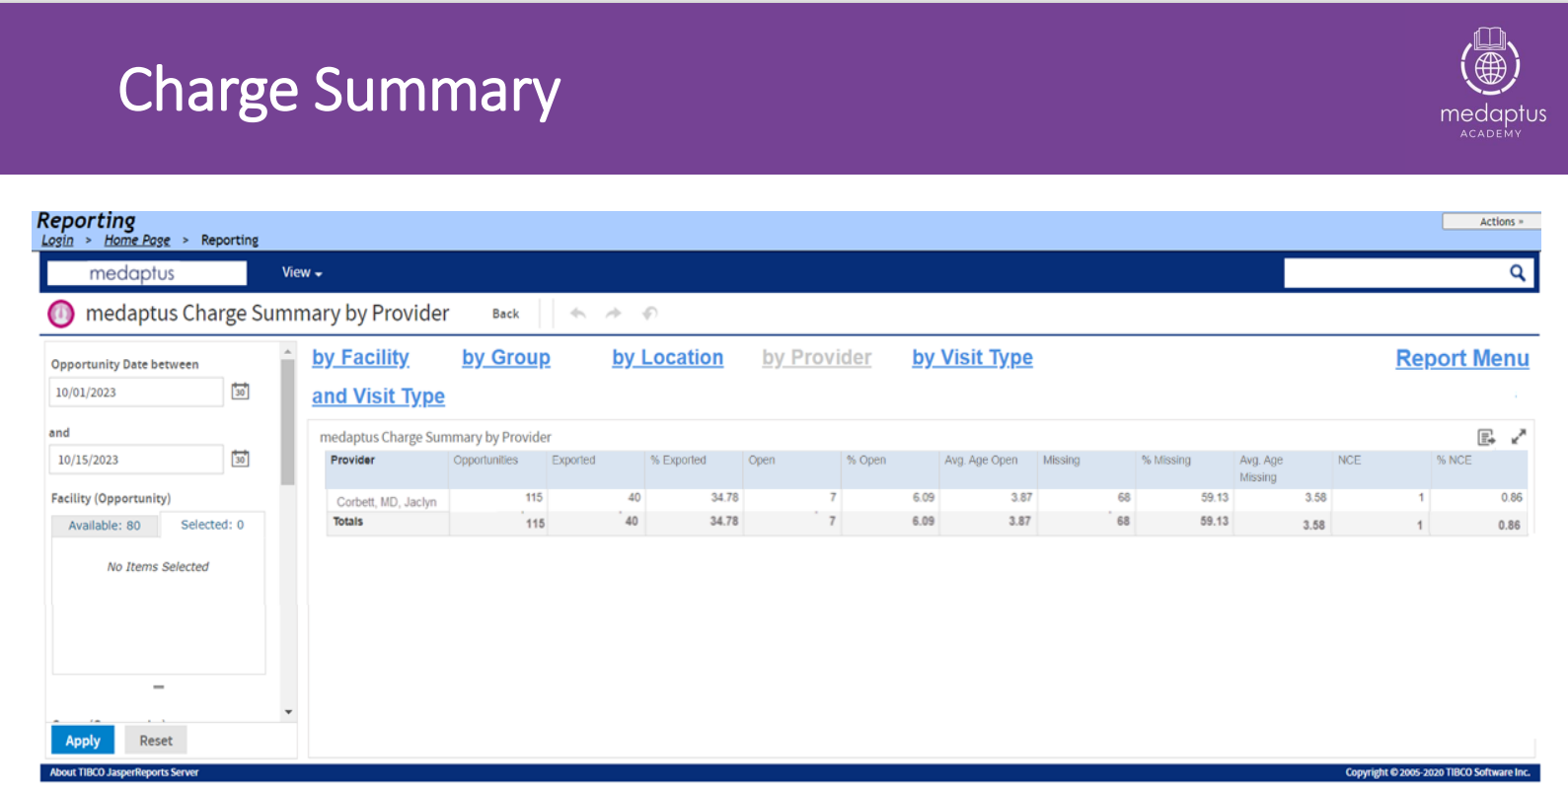Viewport: 1568px width, 792px height.
Task: Click the medaptus logo in the toolbar
Action: (x=147, y=273)
